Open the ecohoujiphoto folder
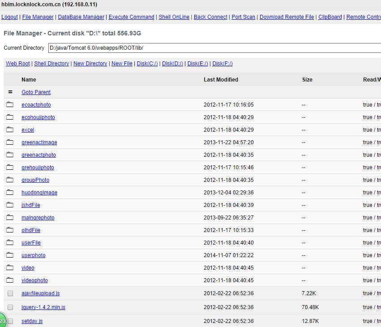 click(38, 117)
